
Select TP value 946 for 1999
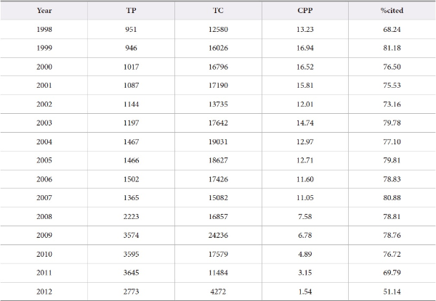click(131, 49)
